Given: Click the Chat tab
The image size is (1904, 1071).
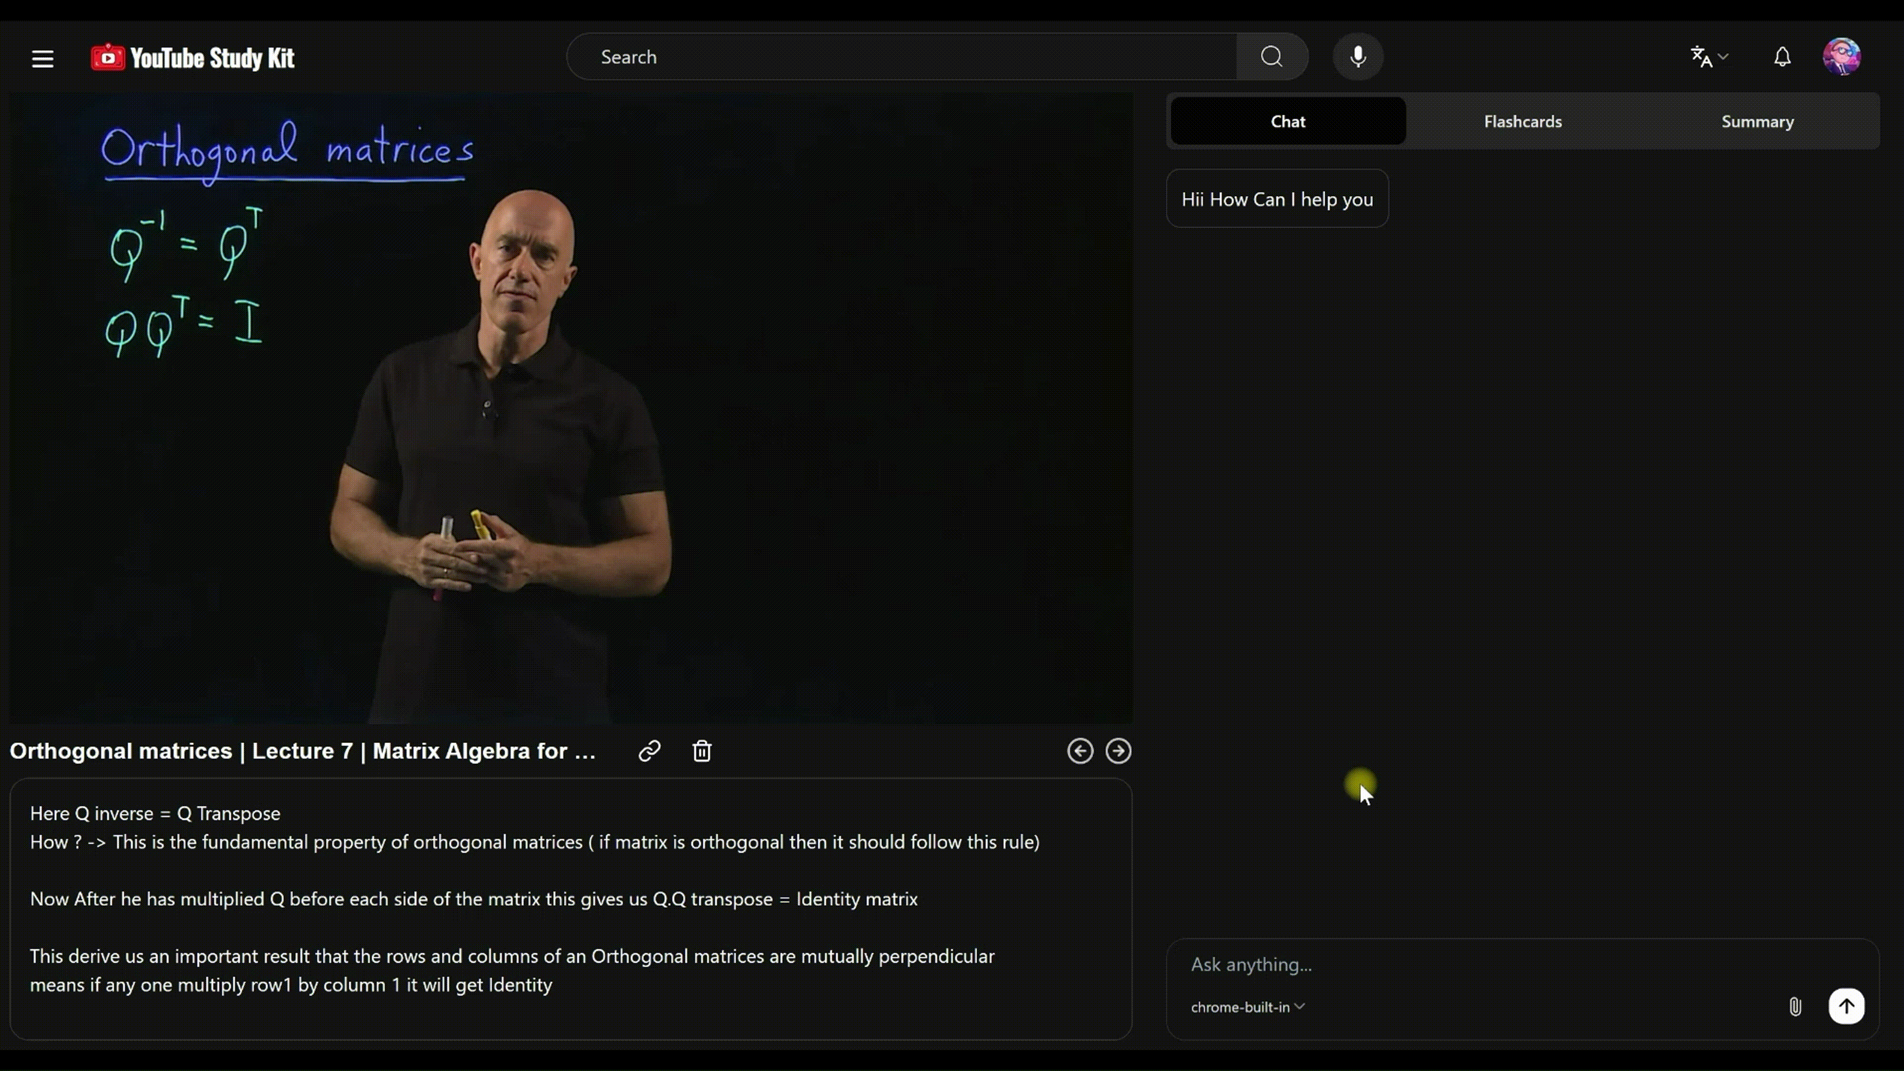Looking at the screenshot, I should [x=1287, y=120].
